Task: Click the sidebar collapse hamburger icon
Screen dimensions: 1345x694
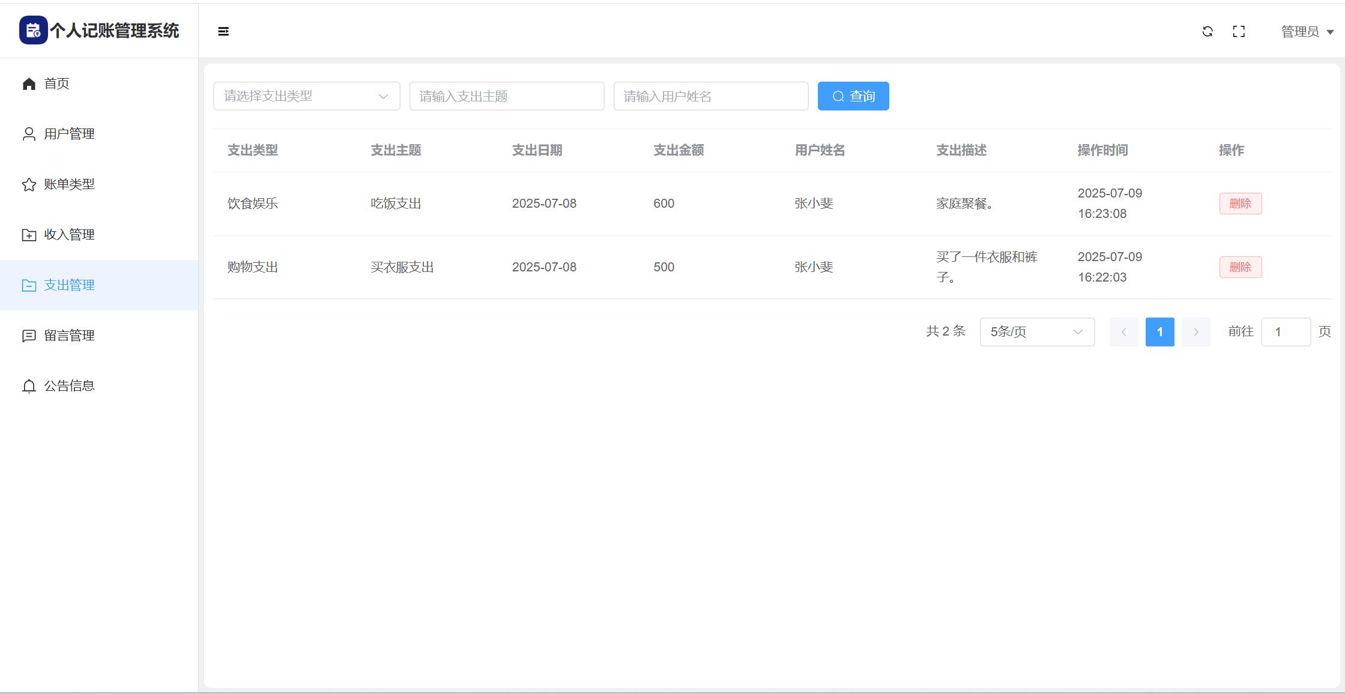Action: 223,31
